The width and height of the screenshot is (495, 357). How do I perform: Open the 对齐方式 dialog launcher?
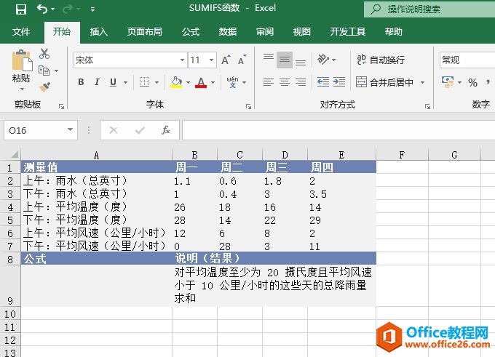[x=427, y=107]
